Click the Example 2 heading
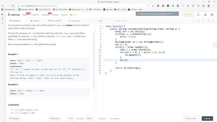Image resolution: width=217 pixels, height=122 pixels. click(x=13, y=84)
